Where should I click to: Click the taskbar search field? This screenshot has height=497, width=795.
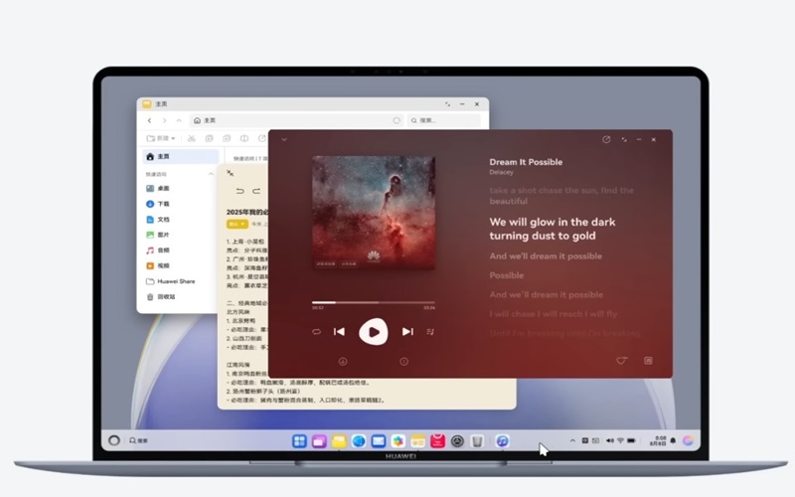(139, 440)
